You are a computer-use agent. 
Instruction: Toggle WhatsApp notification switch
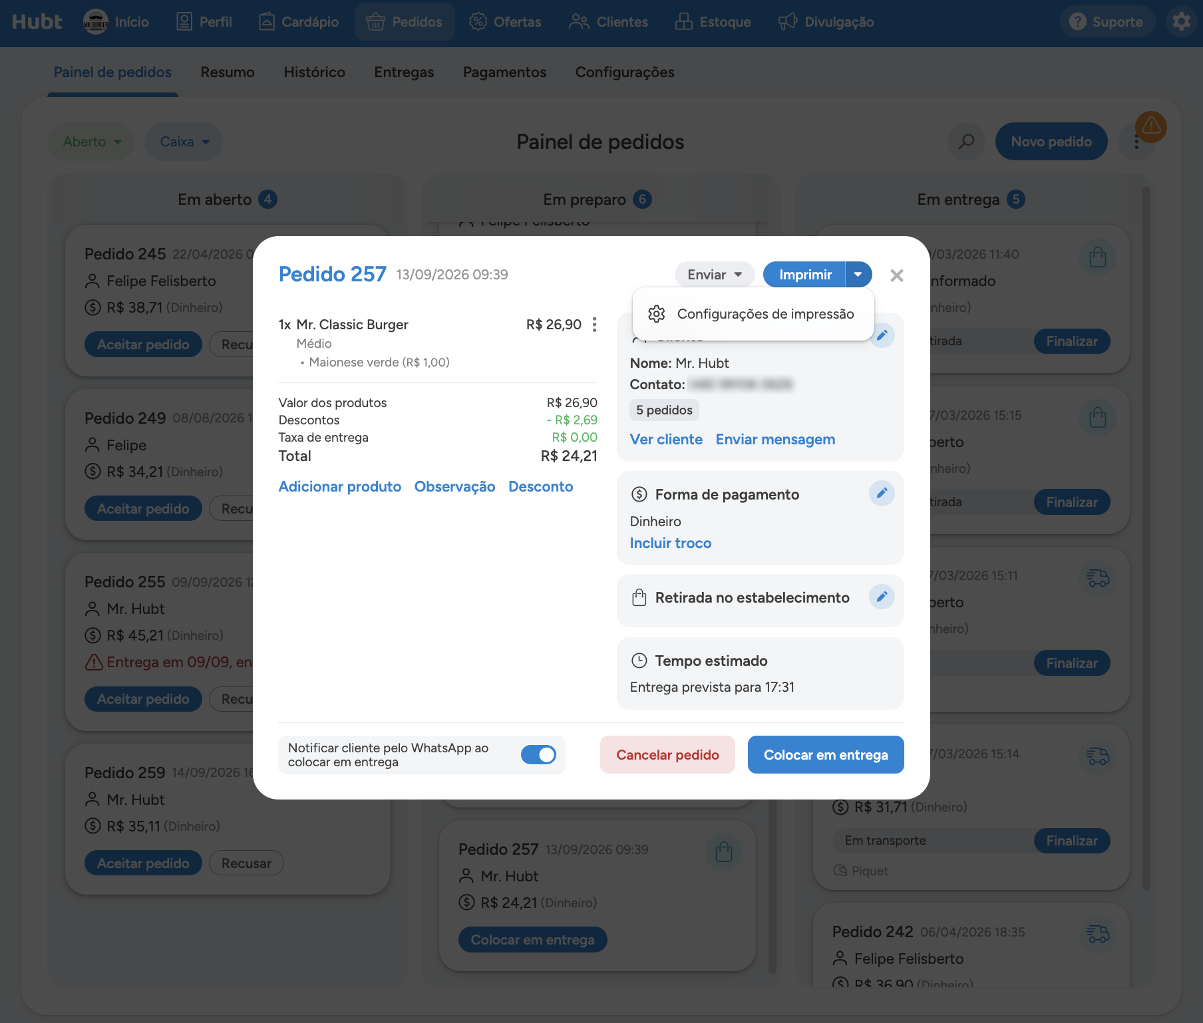click(x=538, y=755)
